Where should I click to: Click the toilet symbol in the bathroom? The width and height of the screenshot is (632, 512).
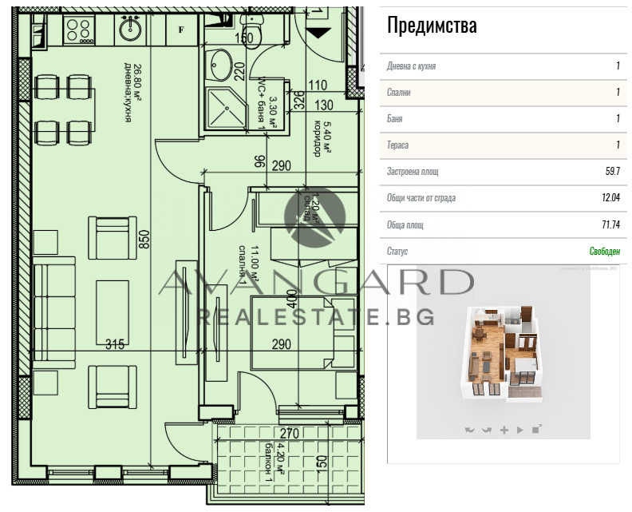click(252, 29)
